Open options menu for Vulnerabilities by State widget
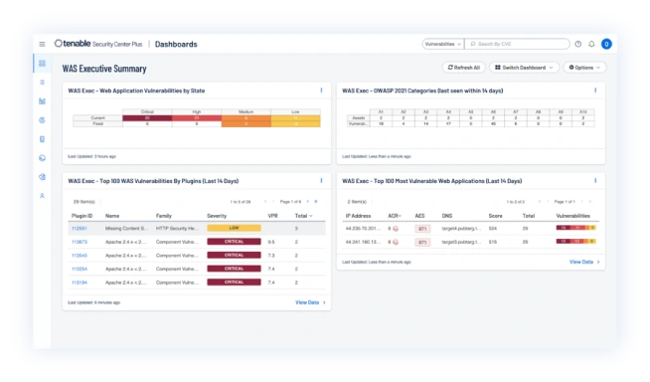 pos(321,91)
